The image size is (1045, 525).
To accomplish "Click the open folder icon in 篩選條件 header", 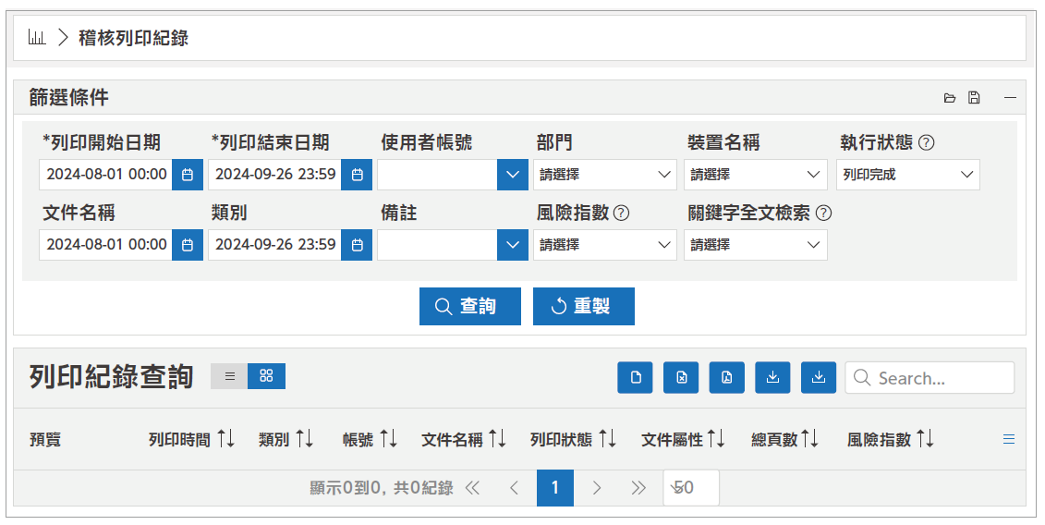I will point(949,98).
